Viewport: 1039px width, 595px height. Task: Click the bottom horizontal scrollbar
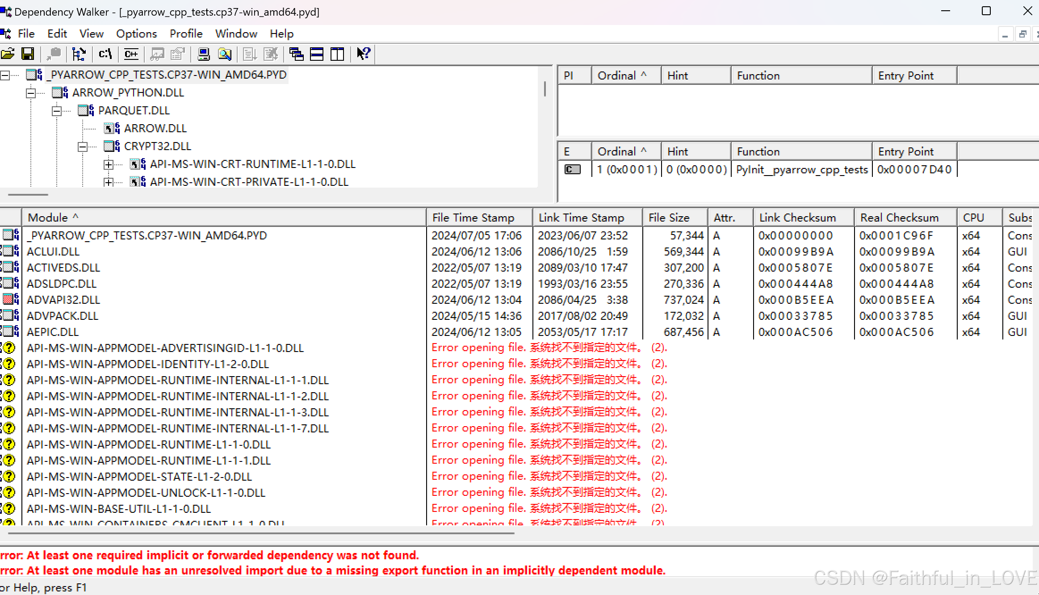(259, 533)
